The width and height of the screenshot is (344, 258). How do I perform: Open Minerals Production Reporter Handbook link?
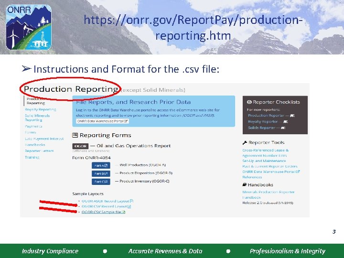(269, 195)
